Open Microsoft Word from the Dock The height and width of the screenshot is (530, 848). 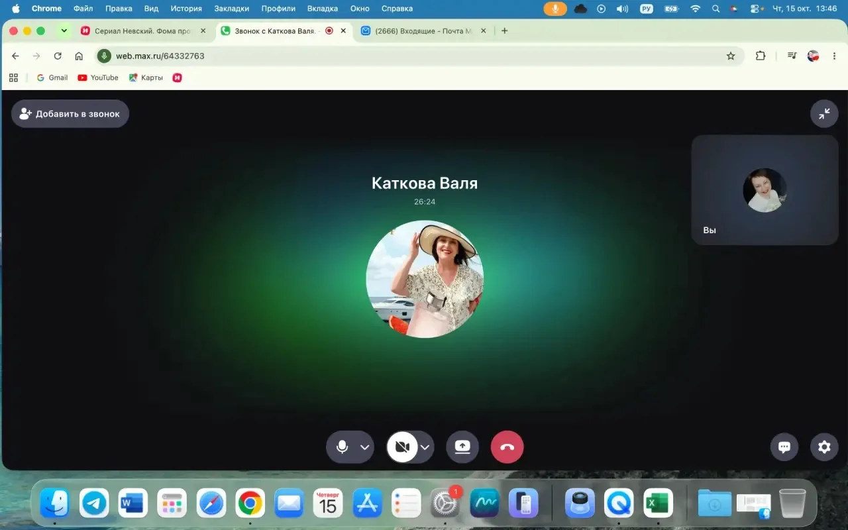point(133,504)
